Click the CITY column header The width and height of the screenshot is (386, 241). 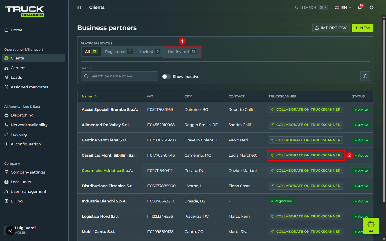188,96
